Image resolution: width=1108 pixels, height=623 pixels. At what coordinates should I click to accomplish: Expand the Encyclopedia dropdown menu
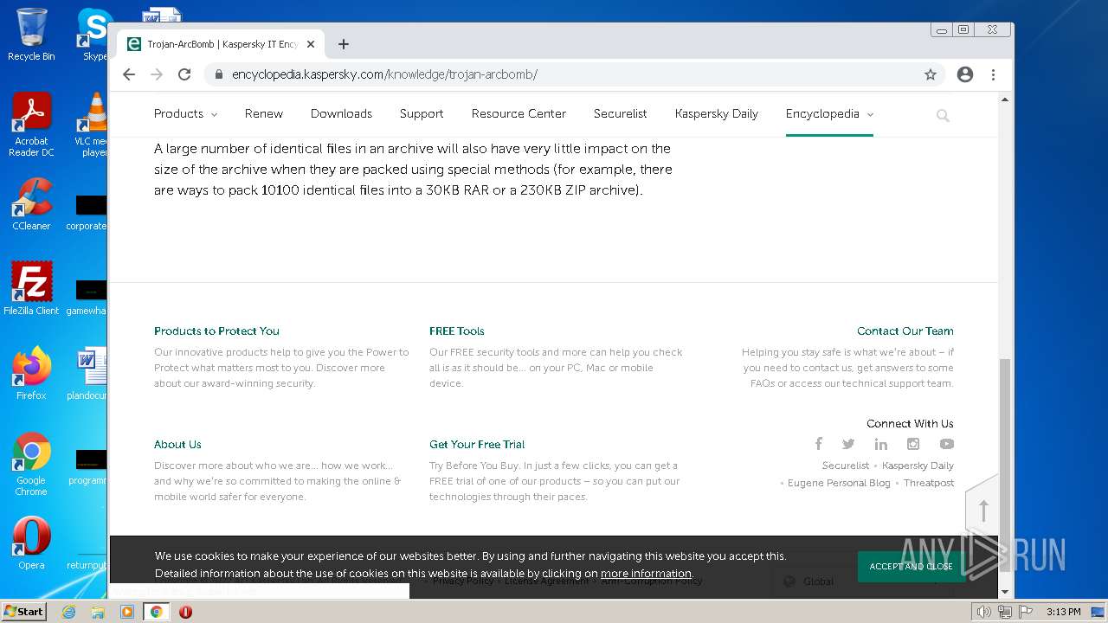coord(829,113)
